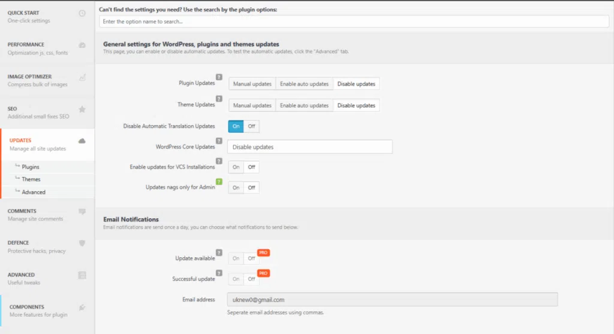
Task: Open the WordPress Core Updates dropdown
Action: pyautogui.click(x=309, y=147)
